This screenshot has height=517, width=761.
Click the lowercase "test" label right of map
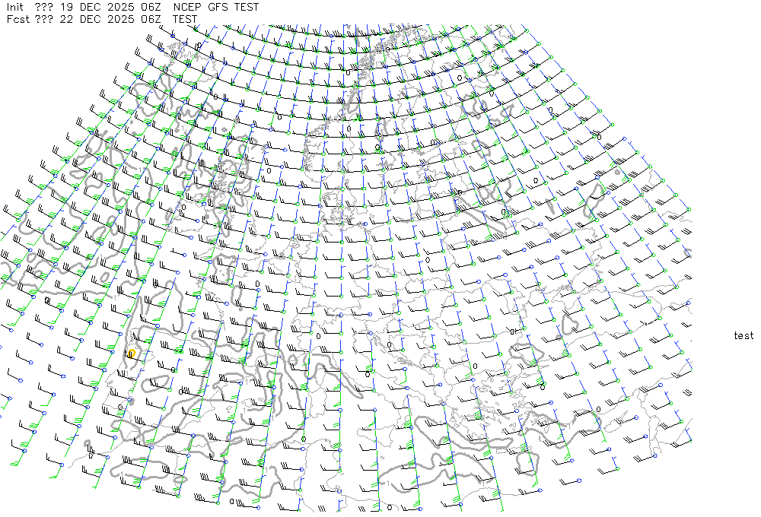tap(743, 335)
